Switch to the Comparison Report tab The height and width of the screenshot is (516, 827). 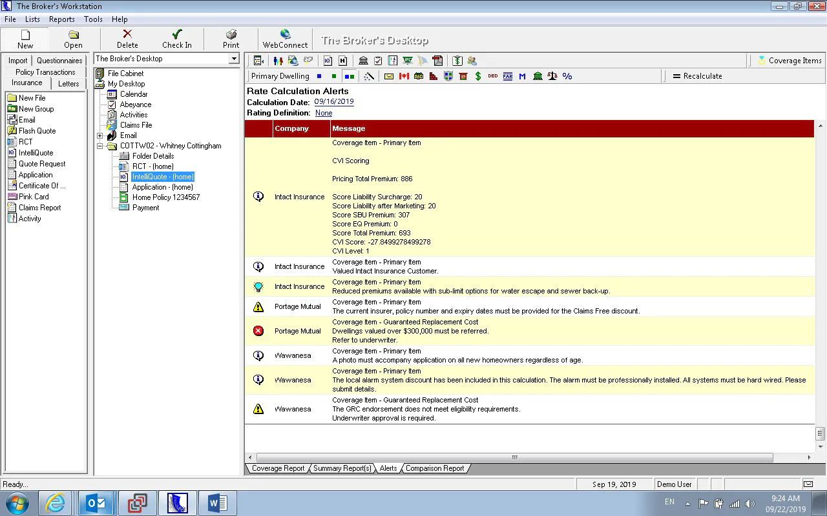(435, 468)
